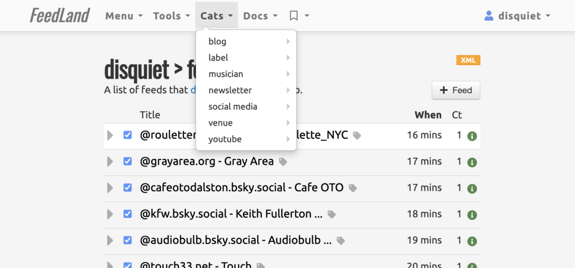Image resolution: width=575 pixels, height=268 pixels.
Task: Expand the Gray Area feed row
Action: [x=110, y=161]
